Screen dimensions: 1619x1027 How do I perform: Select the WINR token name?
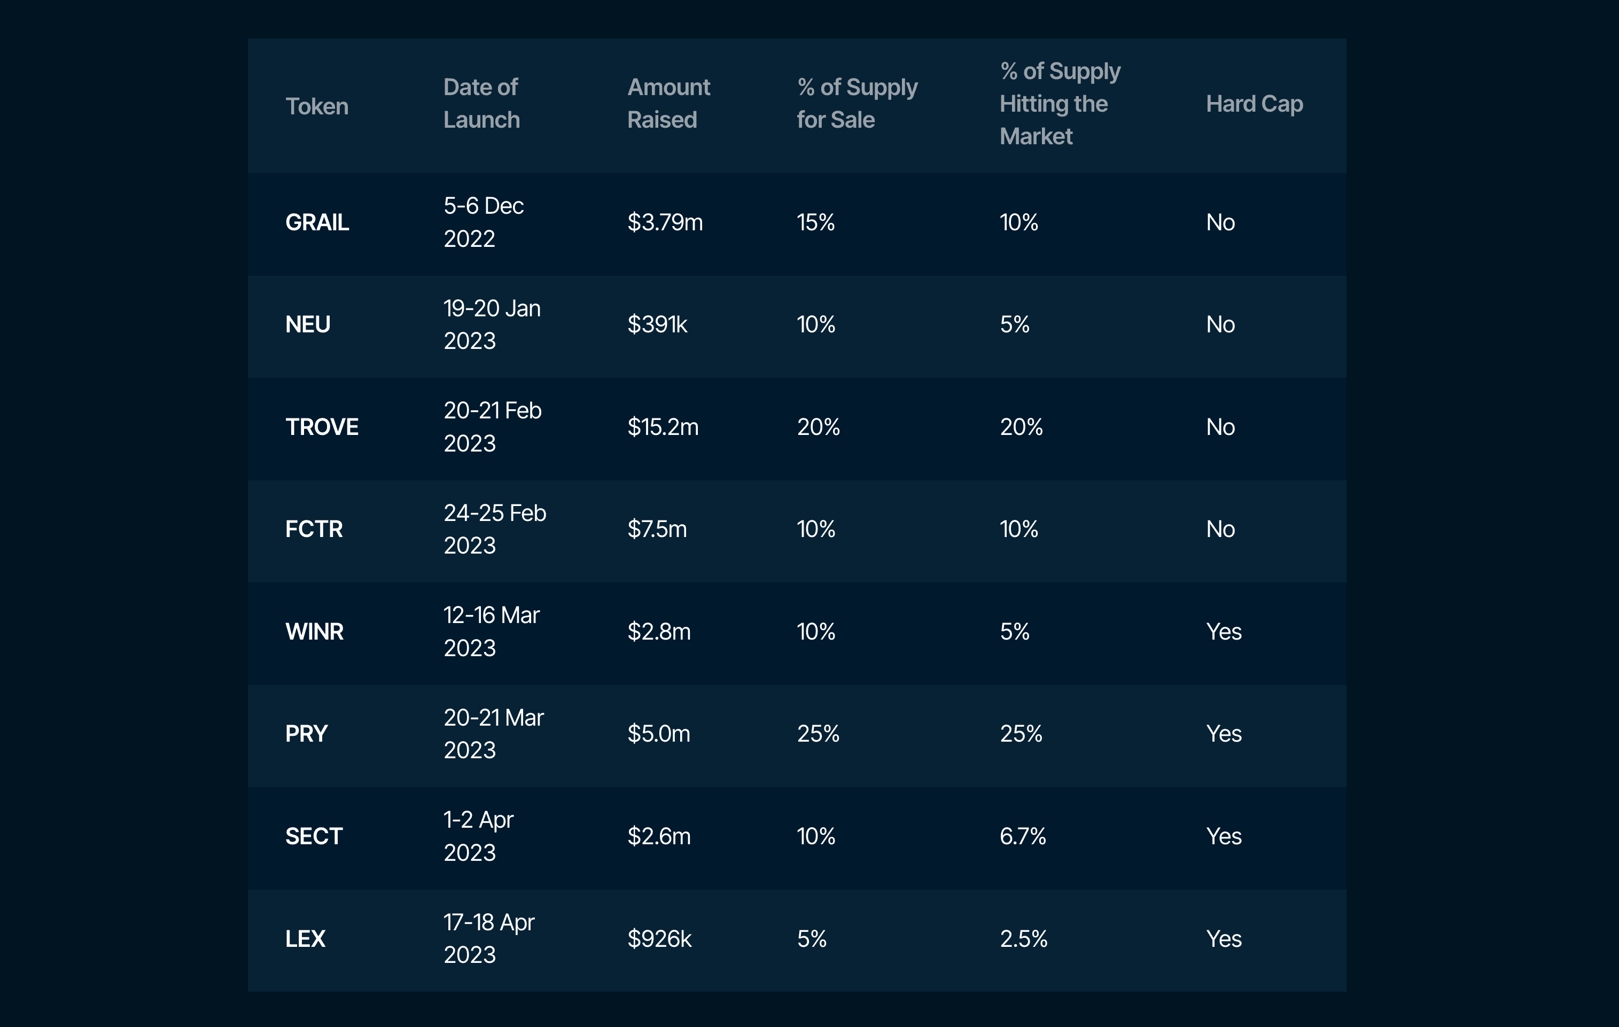tap(314, 632)
